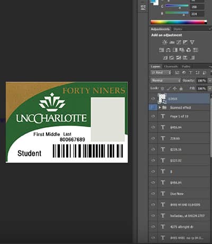Add a Channel Mixer adjustment
Screen dimensions: 212x244
click(x=189, y=50)
